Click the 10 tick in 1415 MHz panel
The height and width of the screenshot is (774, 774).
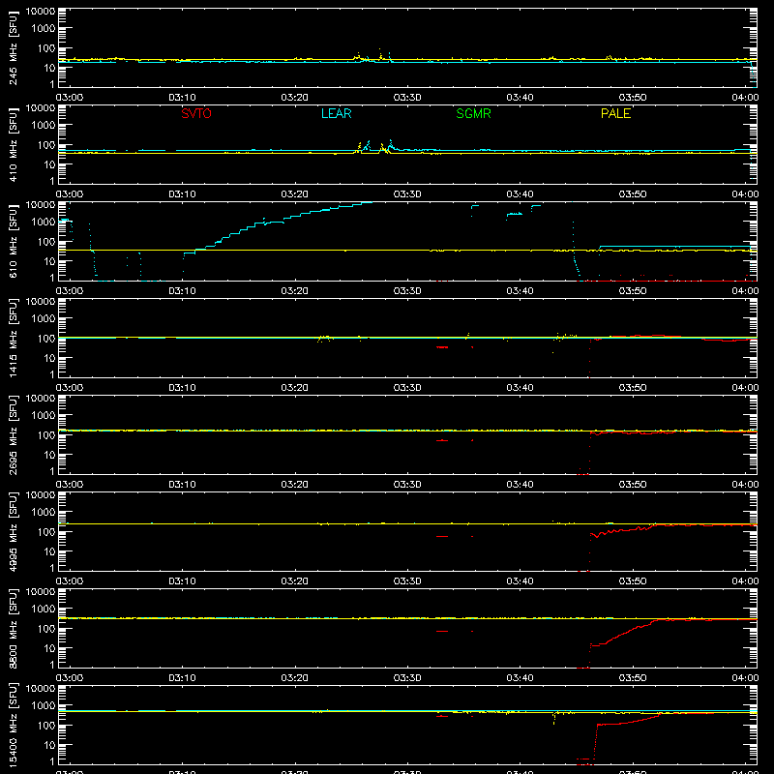(49, 358)
